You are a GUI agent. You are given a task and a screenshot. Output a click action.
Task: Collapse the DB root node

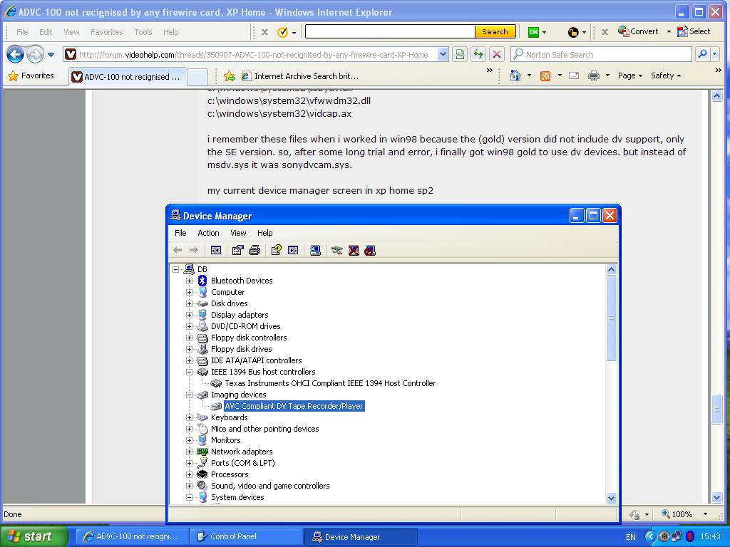(175, 269)
